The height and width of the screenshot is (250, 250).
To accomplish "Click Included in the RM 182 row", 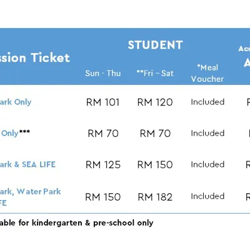I will (207, 196).
